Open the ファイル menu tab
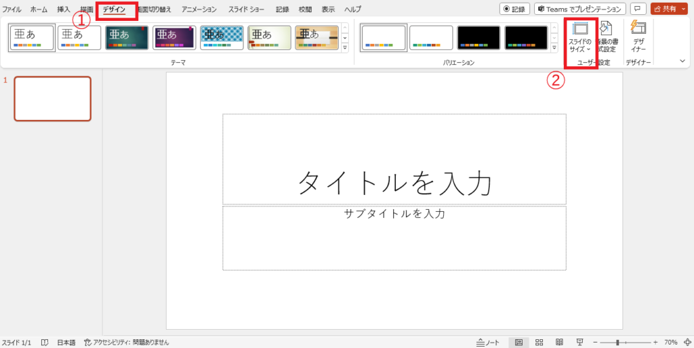Image resolution: width=694 pixels, height=348 pixels. (12, 9)
